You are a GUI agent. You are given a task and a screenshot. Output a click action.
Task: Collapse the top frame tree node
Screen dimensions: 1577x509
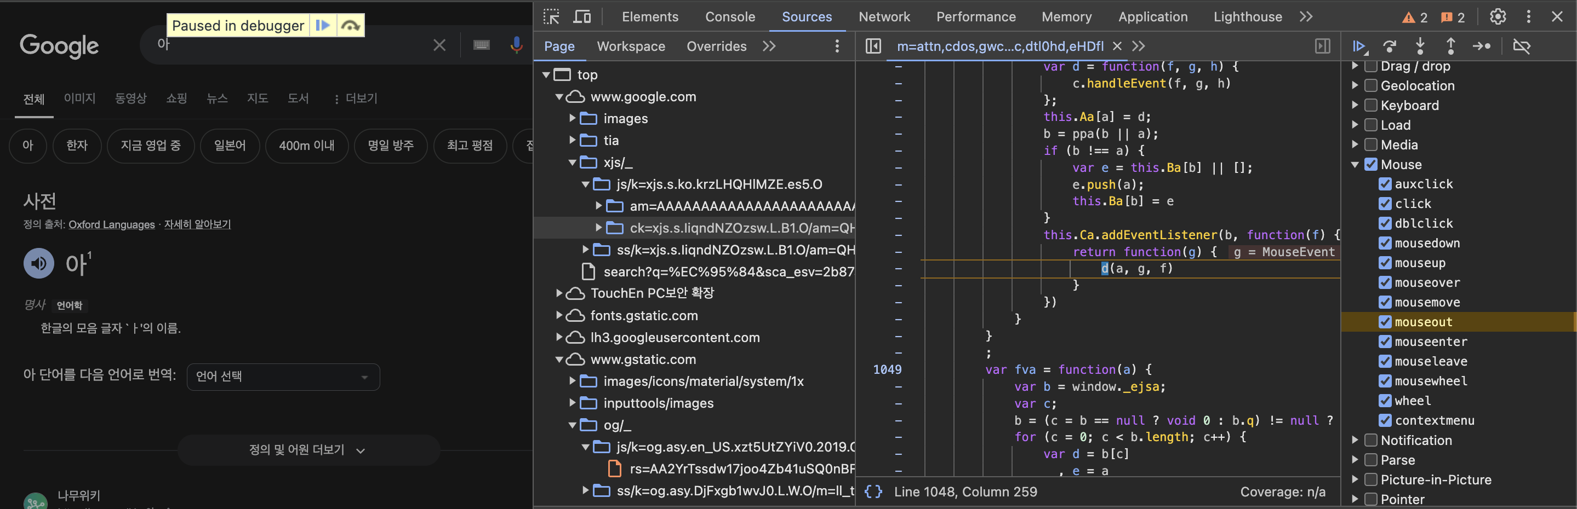pos(545,74)
